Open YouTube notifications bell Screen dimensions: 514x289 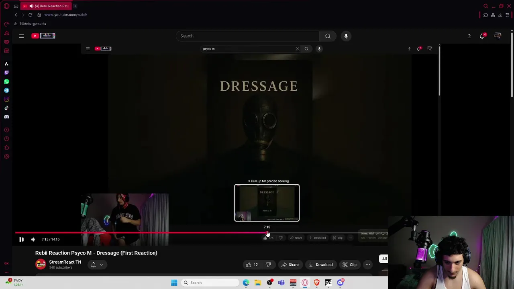pos(483,36)
